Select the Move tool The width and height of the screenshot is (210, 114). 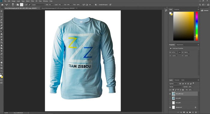click(1, 11)
